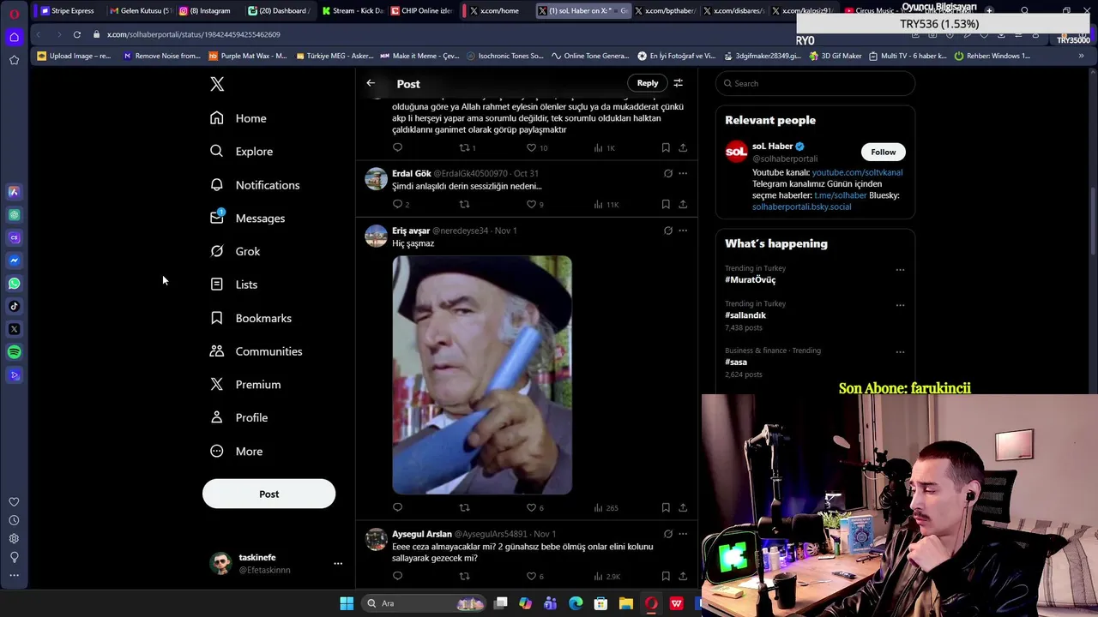Viewport: 1098px width, 617px height.
Task: Like Eriş avşar's reply
Action: point(531,507)
